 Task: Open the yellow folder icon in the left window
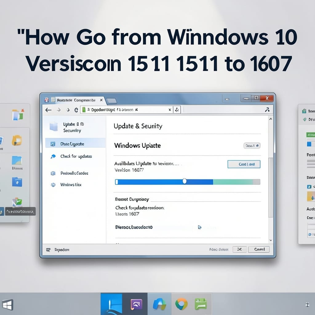17,140
